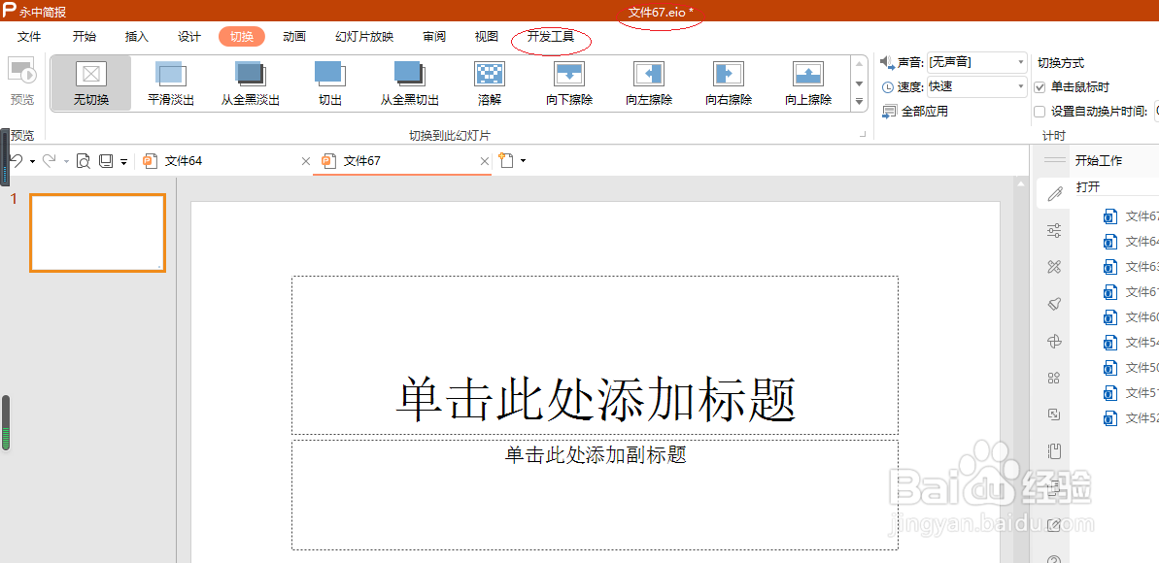The height and width of the screenshot is (563, 1159).
Task: Enable 设置自动换片时间 checkbox
Action: 1040,112
